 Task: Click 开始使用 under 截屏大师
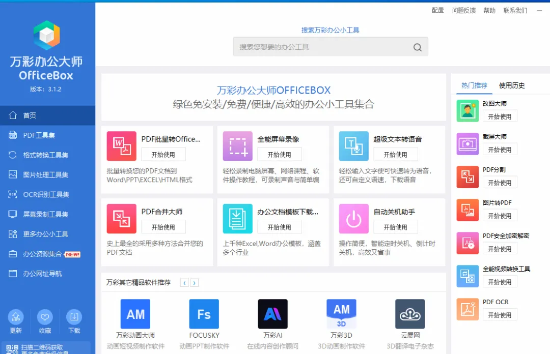pyautogui.click(x=500, y=150)
